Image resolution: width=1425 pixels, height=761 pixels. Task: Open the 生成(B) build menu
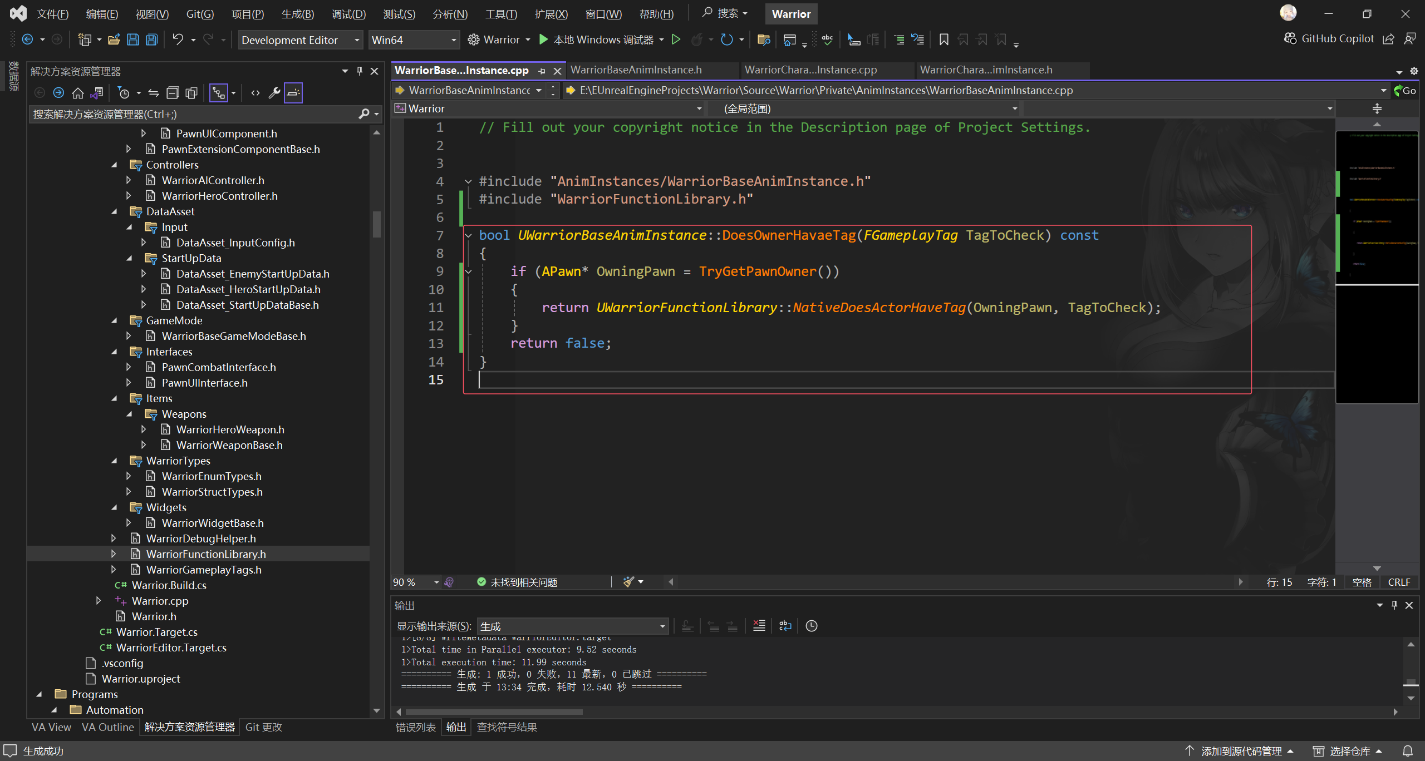[297, 14]
